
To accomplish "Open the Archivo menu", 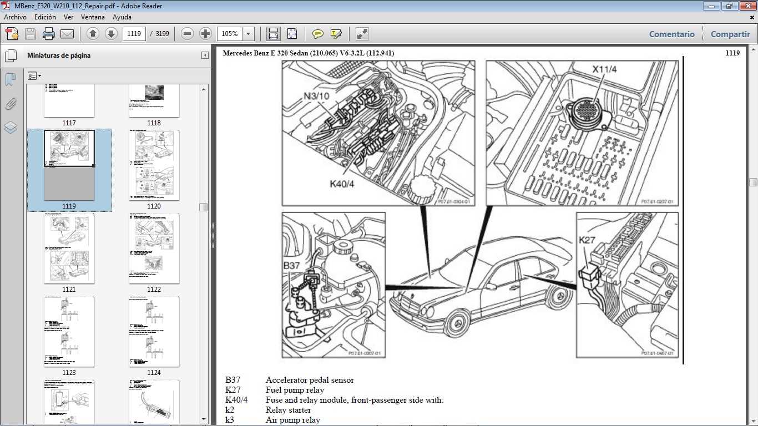I will tap(15, 17).
